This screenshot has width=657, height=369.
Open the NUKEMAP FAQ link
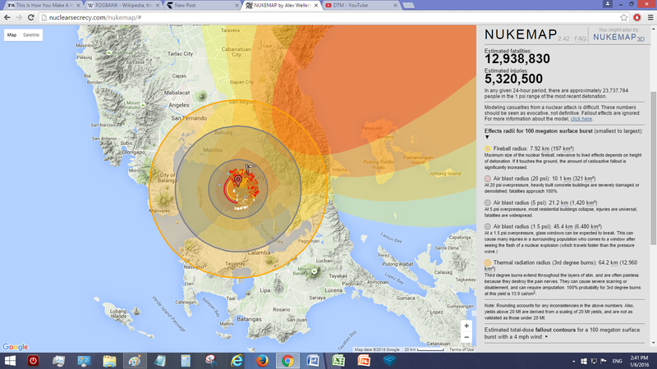(x=581, y=39)
